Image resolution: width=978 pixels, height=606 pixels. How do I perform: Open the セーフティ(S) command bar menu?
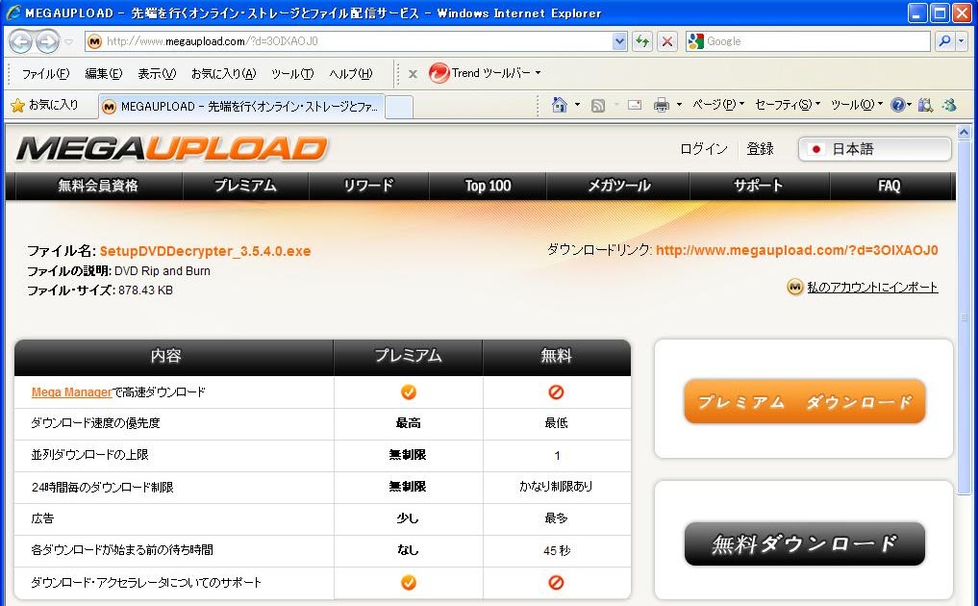(x=788, y=105)
